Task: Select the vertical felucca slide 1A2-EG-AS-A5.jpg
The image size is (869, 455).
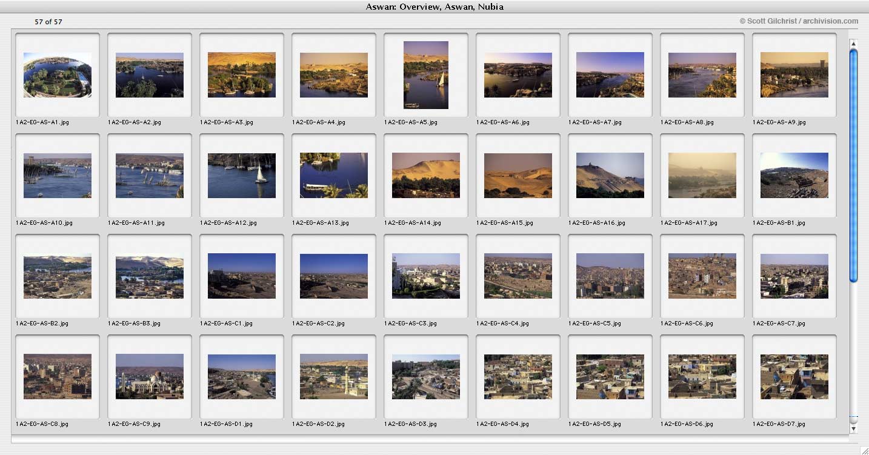Action: (x=426, y=75)
